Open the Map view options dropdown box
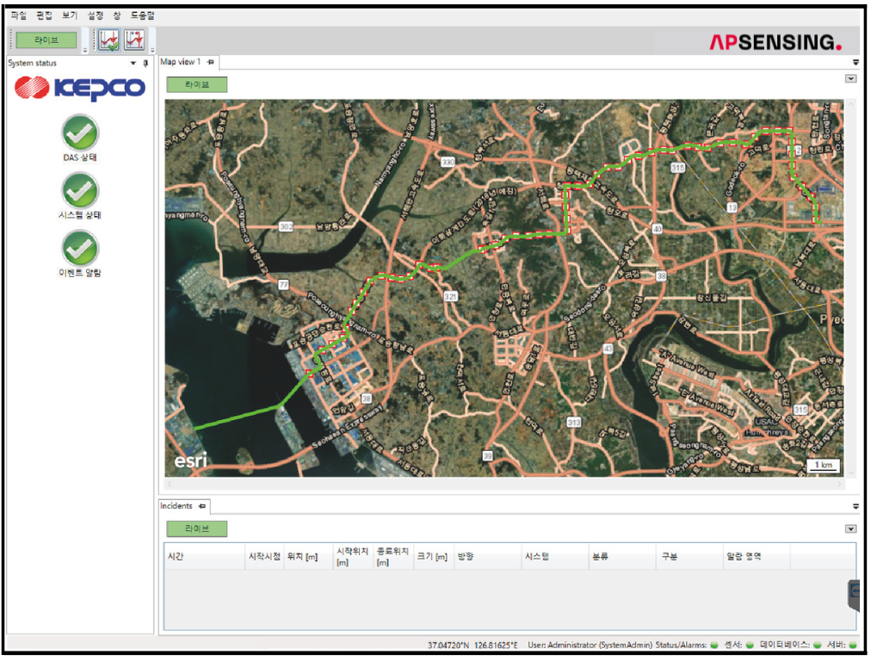This screenshot has width=871, height=661. [850, 79]
